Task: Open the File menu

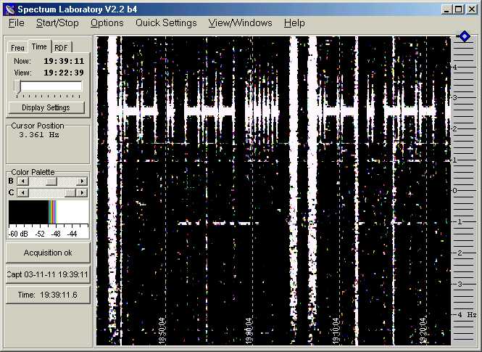Action: [17, 23]
